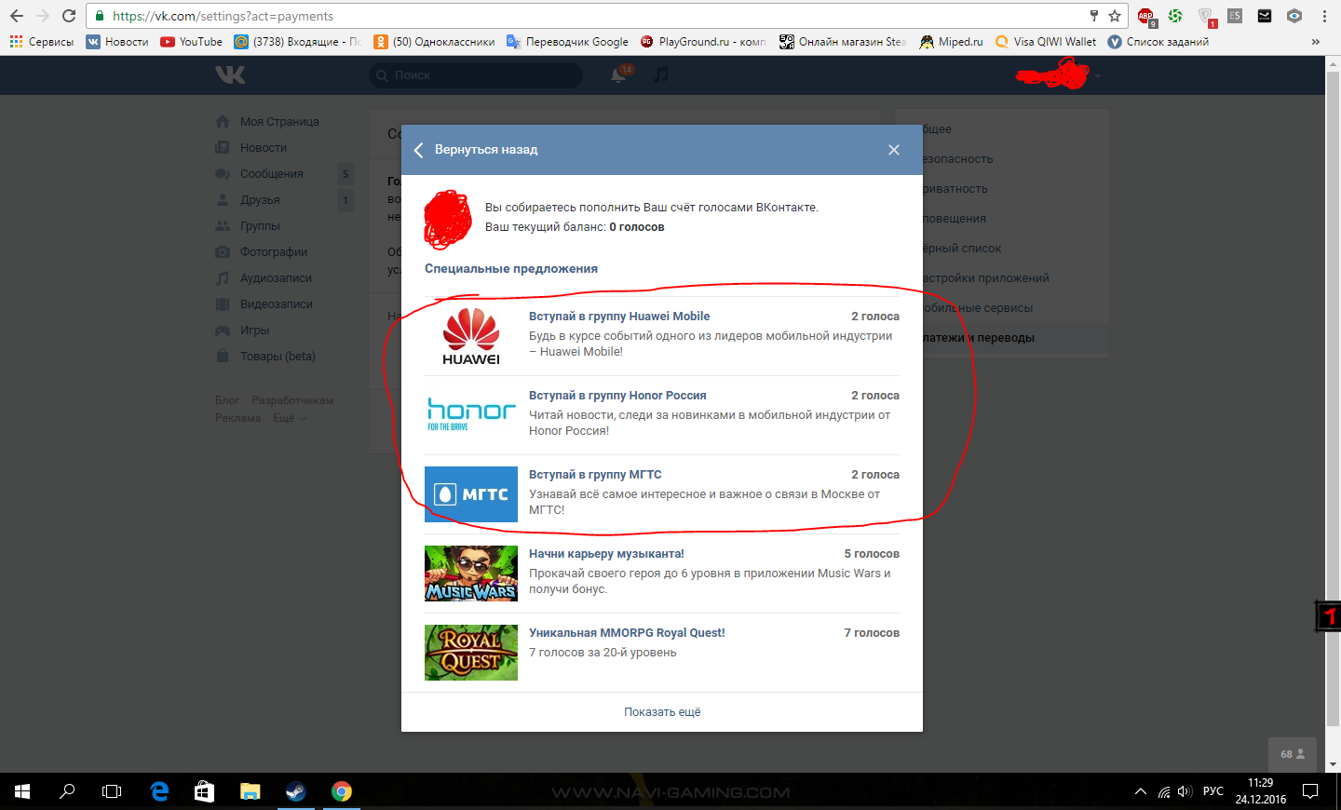The image size is (1341, 810).
Task: Open the Visa QIWI Wallet bookmark
Action: click(1046, 42)
